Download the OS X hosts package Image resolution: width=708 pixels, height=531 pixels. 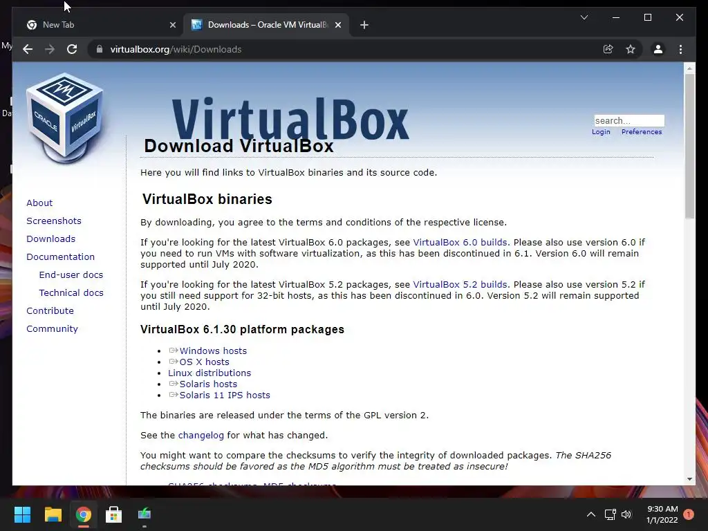click(x=204, y=362)
